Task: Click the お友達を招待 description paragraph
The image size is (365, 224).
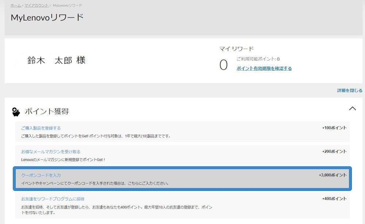Action: coord(117,210)
